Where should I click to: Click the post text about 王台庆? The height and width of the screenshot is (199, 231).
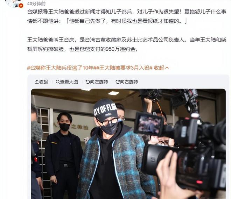coord(127,44)
